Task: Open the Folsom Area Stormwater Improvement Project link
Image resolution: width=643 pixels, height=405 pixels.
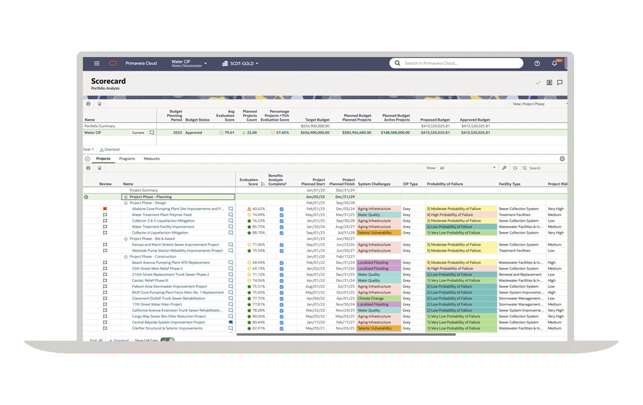Action: [169, 287]
